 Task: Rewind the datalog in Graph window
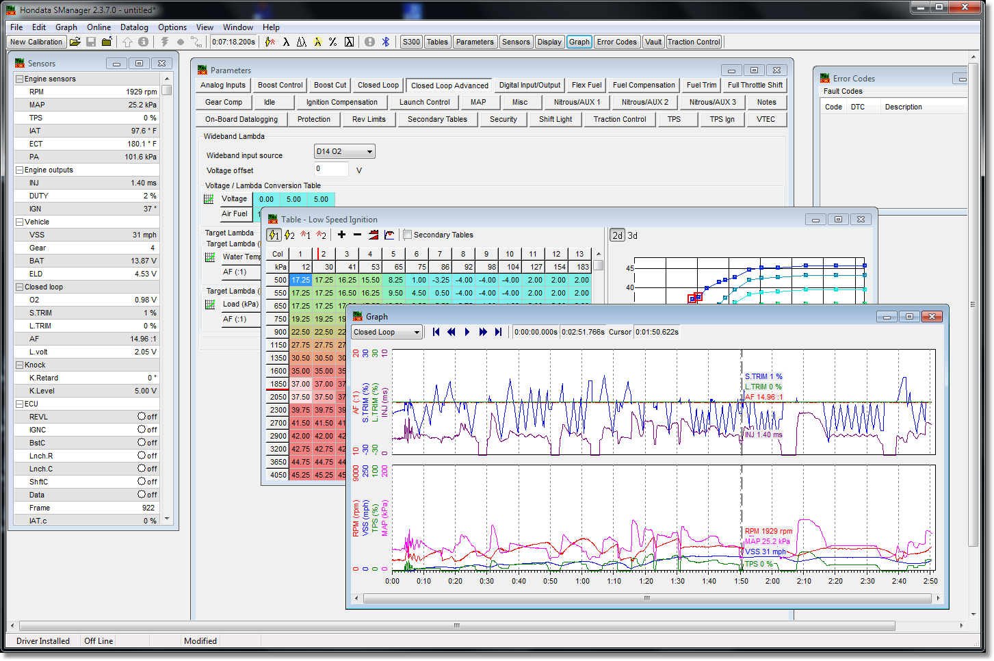452,332
